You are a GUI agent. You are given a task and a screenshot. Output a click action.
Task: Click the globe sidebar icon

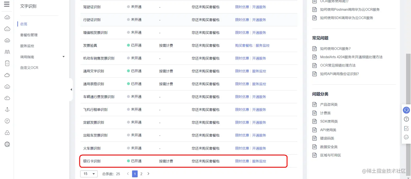pos(7,145)
